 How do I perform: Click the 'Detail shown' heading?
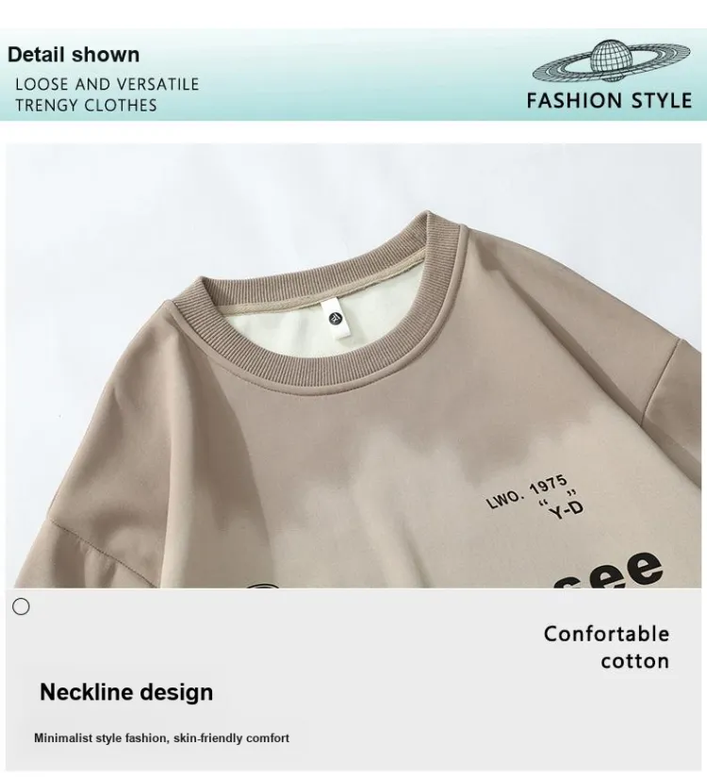[x=74, y=54]
